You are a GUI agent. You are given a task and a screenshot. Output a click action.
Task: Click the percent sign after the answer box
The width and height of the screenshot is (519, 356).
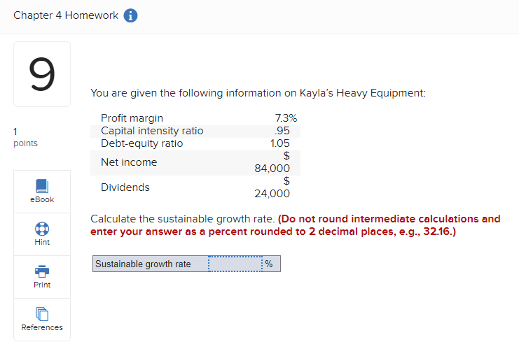[269, 264]
